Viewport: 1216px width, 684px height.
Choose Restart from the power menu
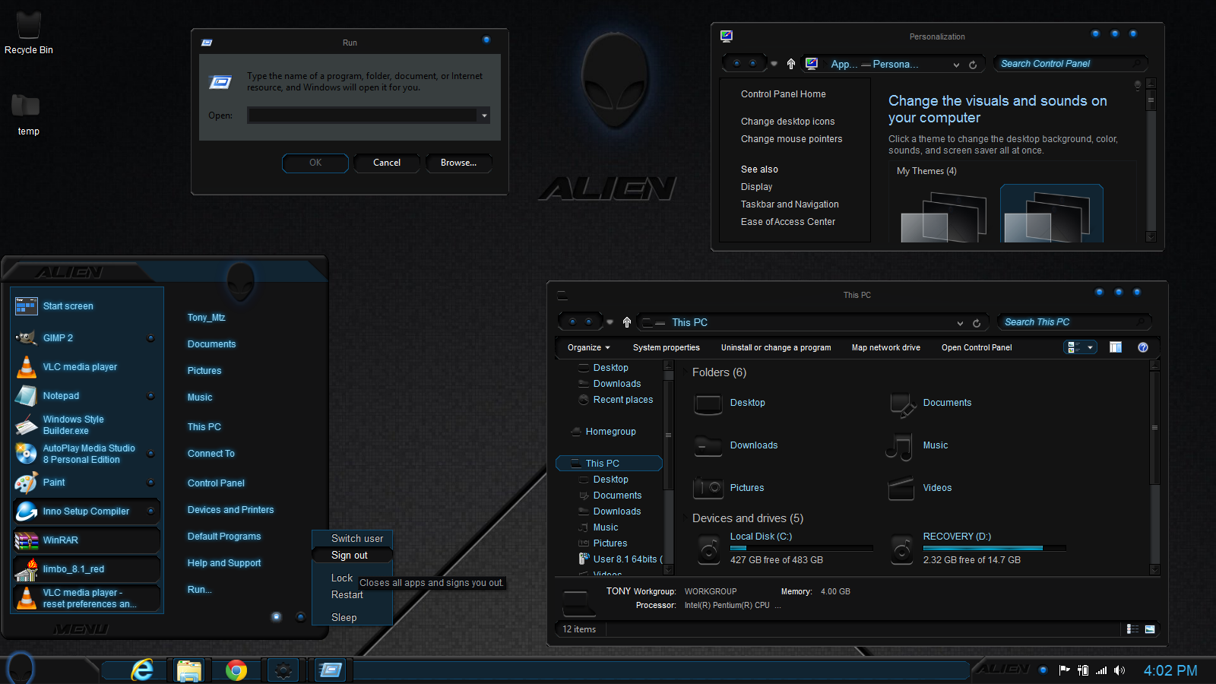[x=347, y=595]
